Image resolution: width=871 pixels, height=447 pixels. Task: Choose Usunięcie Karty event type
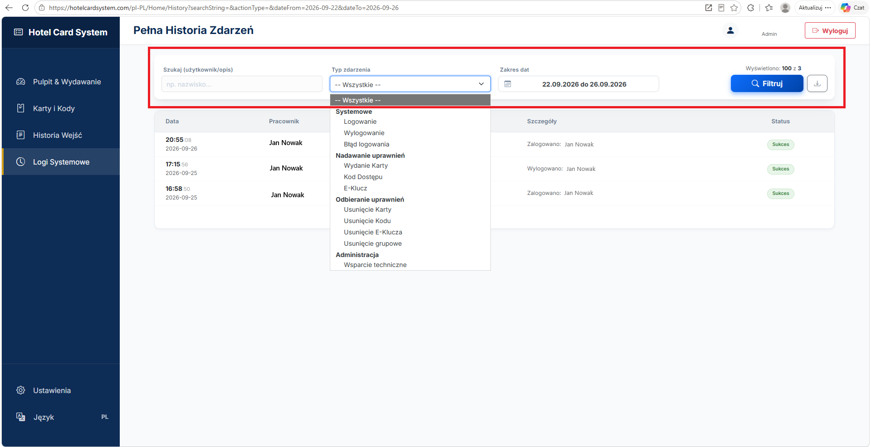click(x=410, y=209)
